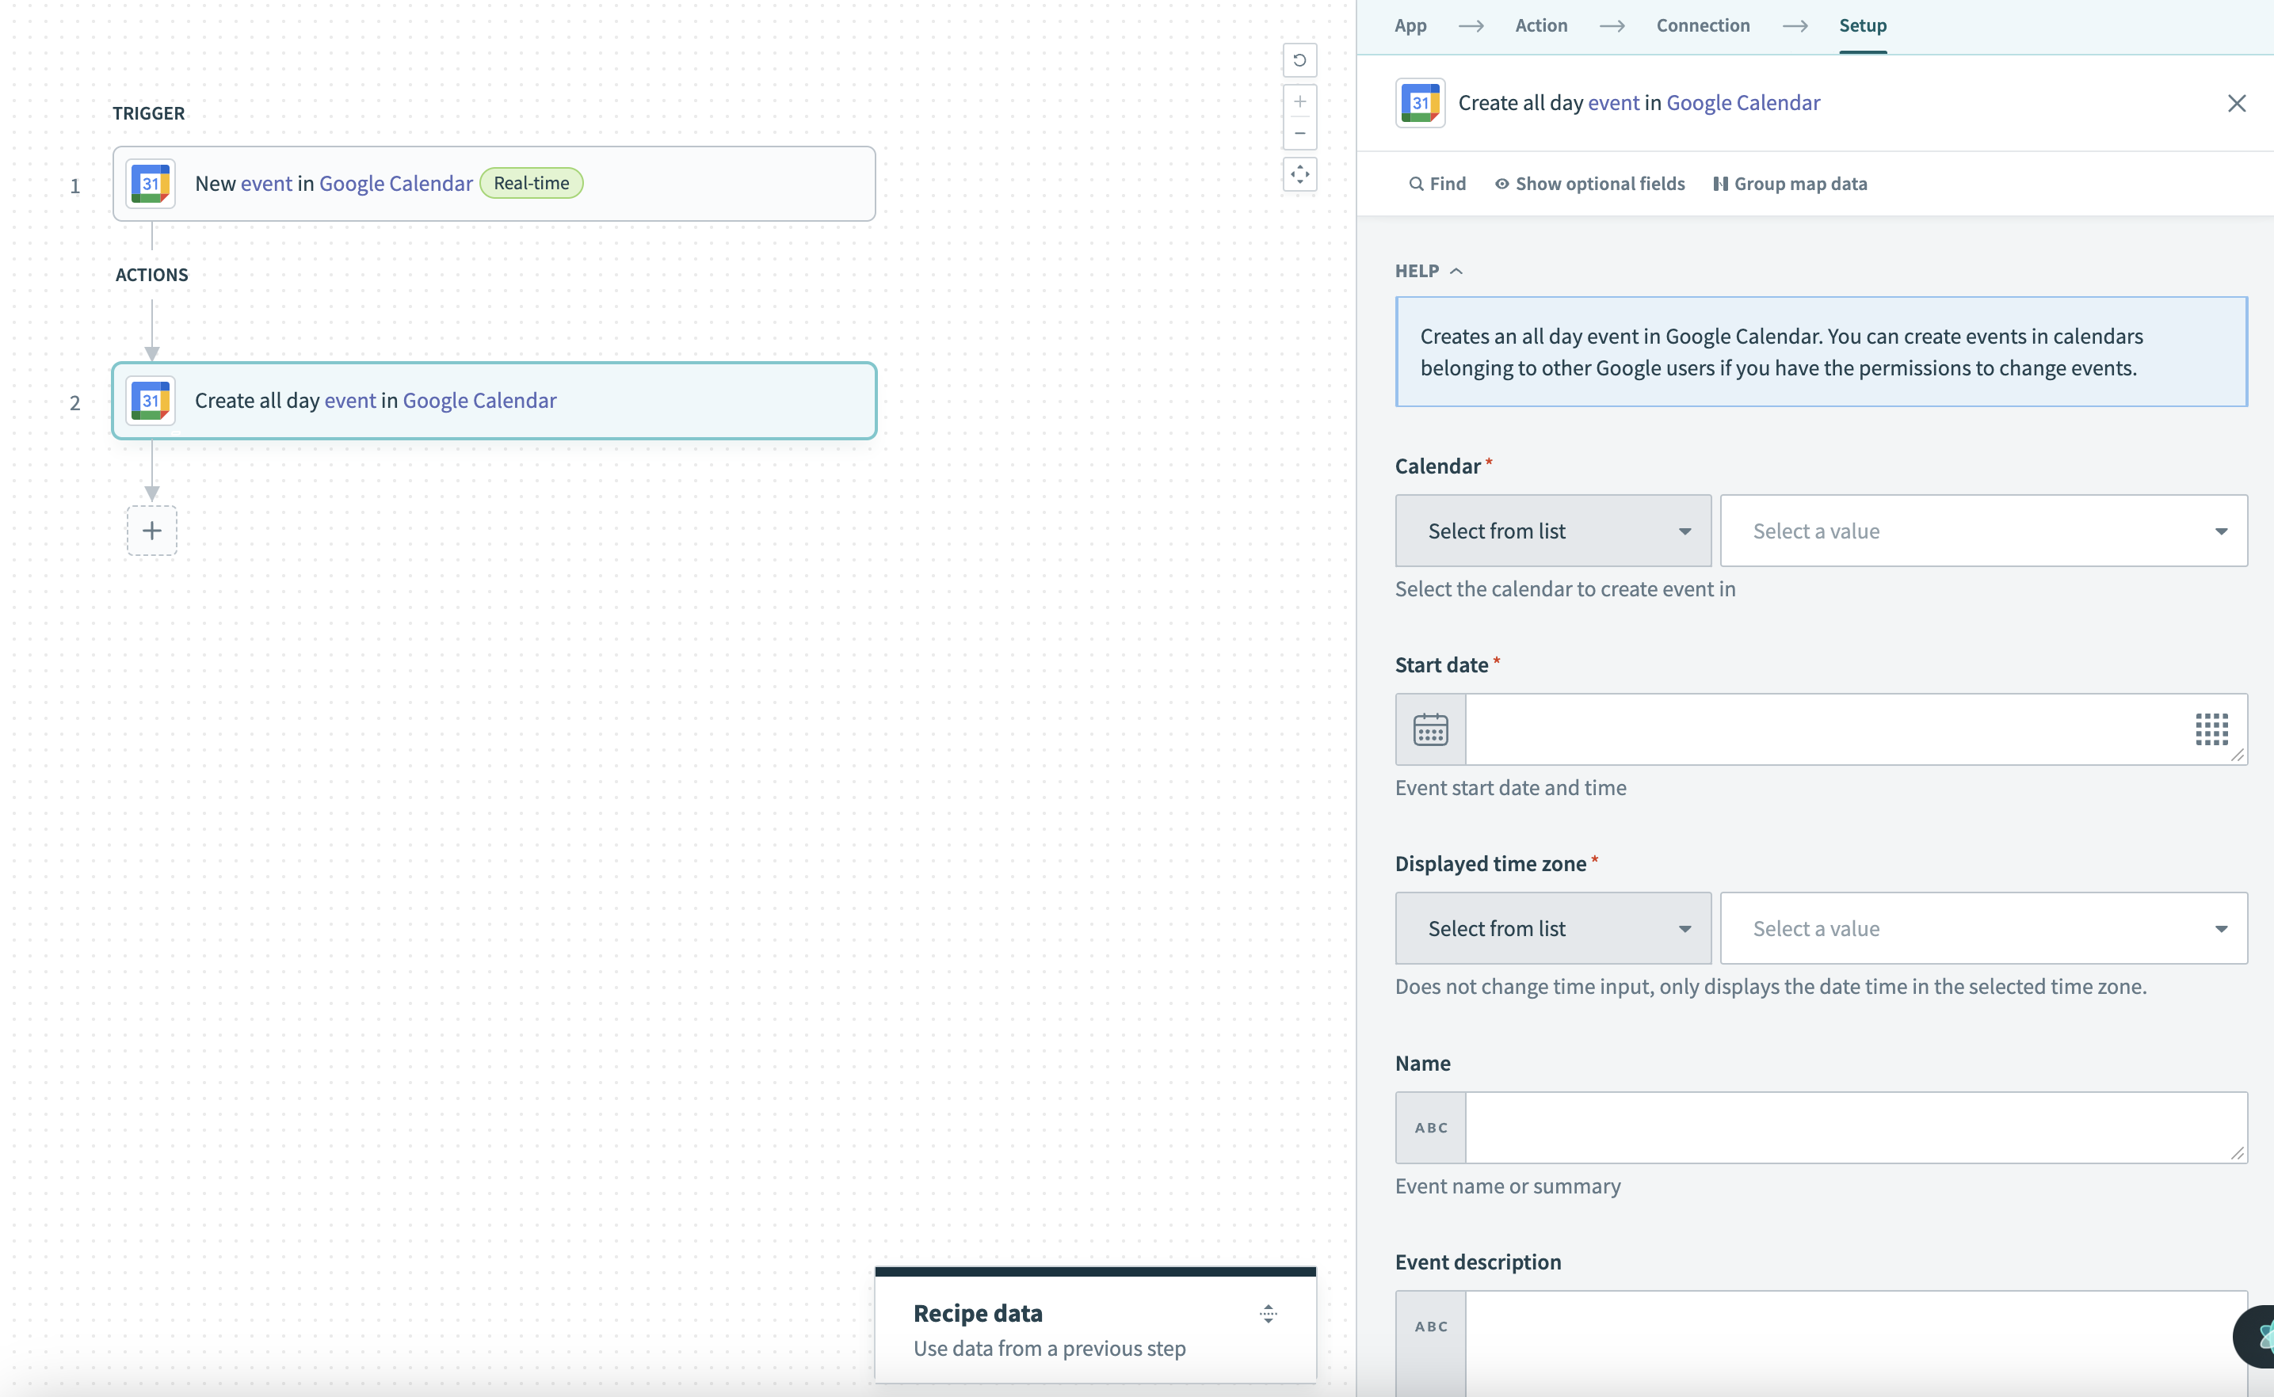Click 'Use data from a previous step' text
Image resolution: width=2274 pixels, height=1397 pixels.
coord(1049,1348)
